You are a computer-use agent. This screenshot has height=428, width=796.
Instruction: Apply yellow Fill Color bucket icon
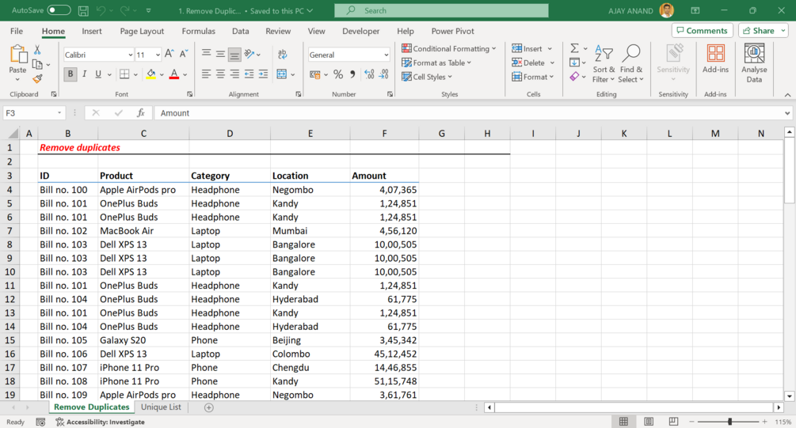[150, 74]
